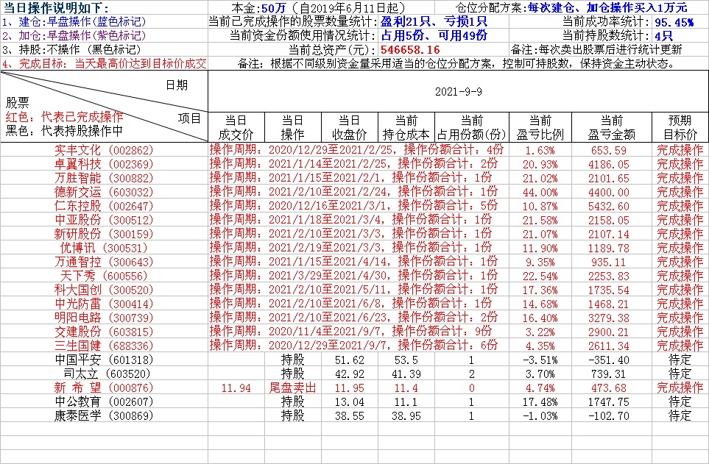
Task: Click the 当前持仓成本 column header
Action: (406, 127)
